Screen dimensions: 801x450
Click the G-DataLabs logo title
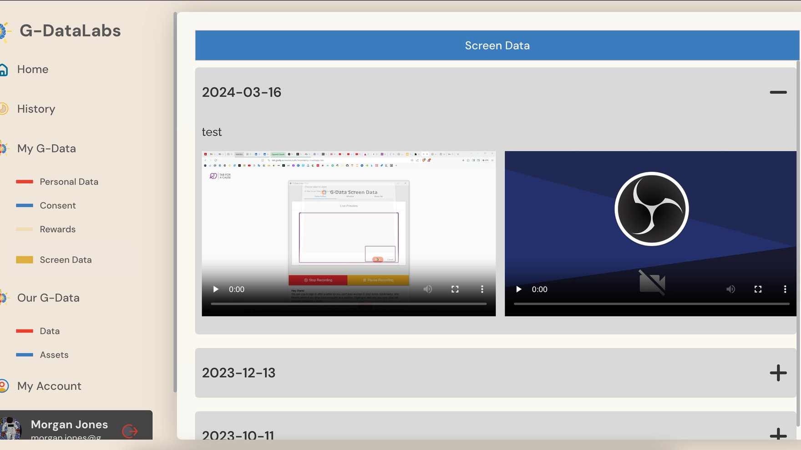70,31
